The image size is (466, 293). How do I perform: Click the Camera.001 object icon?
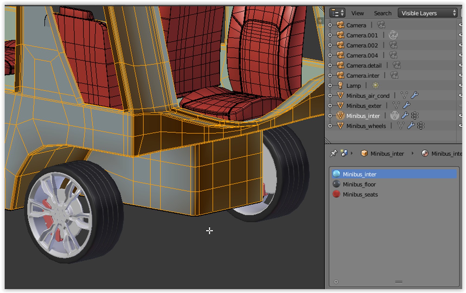tap(340, 35)
